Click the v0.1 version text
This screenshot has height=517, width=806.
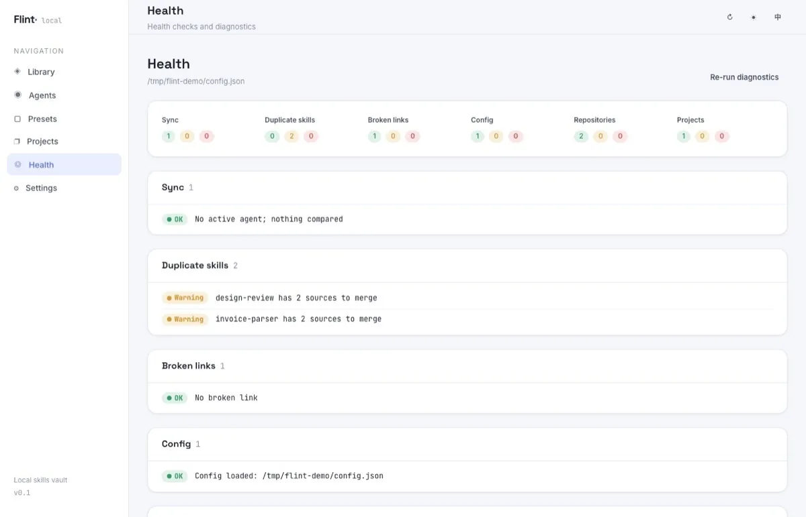pos(22,493)
